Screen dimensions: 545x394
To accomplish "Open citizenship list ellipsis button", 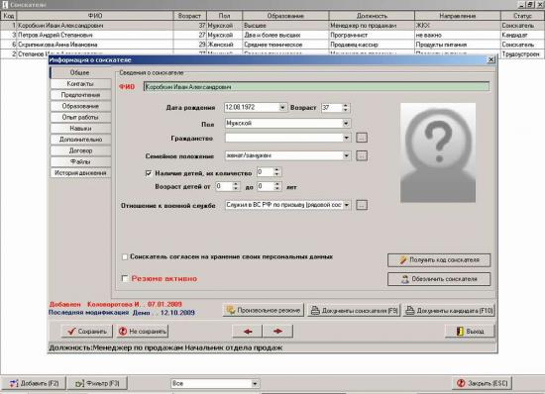I will (362, 138).
